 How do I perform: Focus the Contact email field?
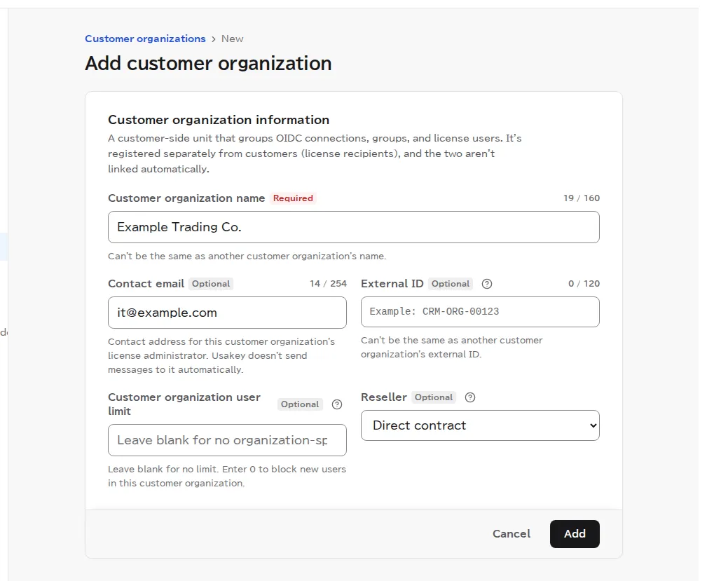[227, 313]
